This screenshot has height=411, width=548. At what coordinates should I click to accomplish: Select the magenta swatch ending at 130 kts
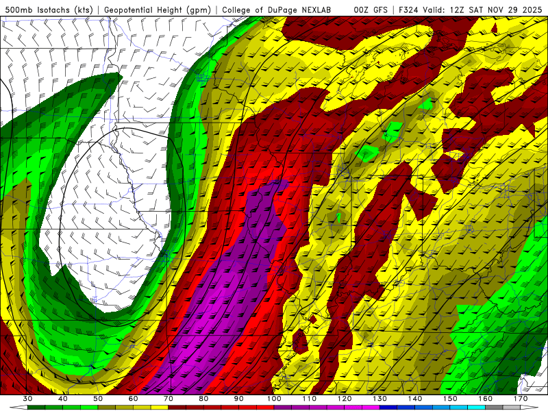[371, 407]
